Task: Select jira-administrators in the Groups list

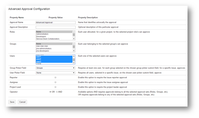Action: [x=44, y=49]
